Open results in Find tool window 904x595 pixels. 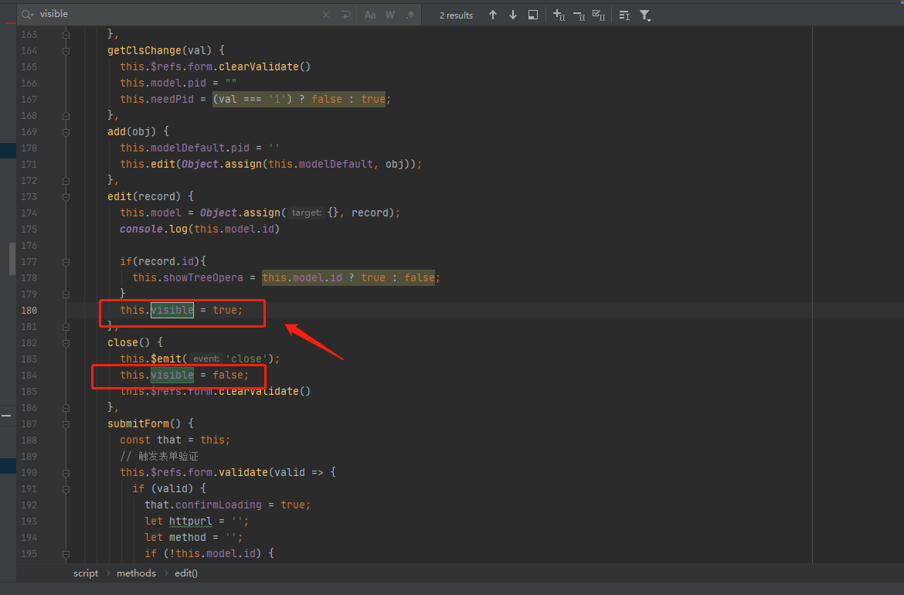click(x=533, y=15)
